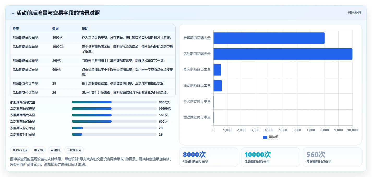The width and height of the screenshot is (372, 177).
Task: Click the Chart.js chip
Action: tap(20, 150)
